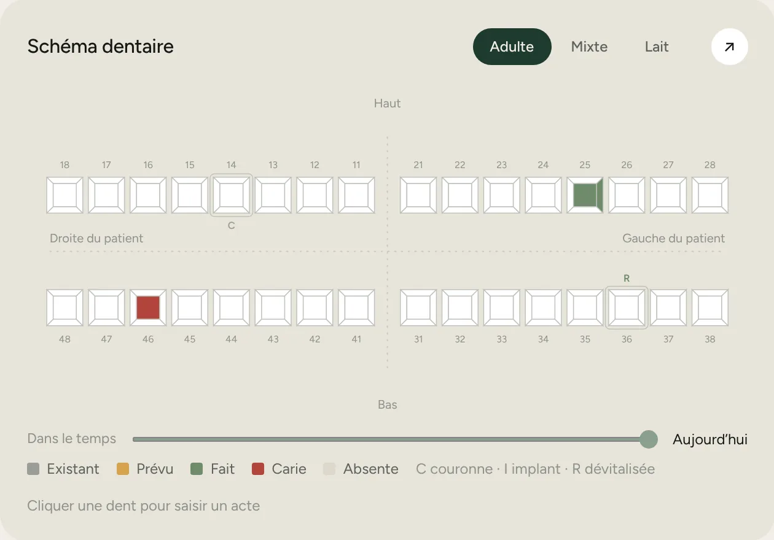The image size is (774, 540).
Task: Click the Haut label above the chart
Action: [387, 104]
